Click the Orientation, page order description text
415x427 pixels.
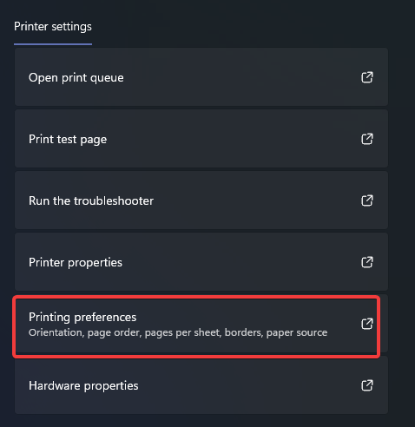tap(178, 332)
